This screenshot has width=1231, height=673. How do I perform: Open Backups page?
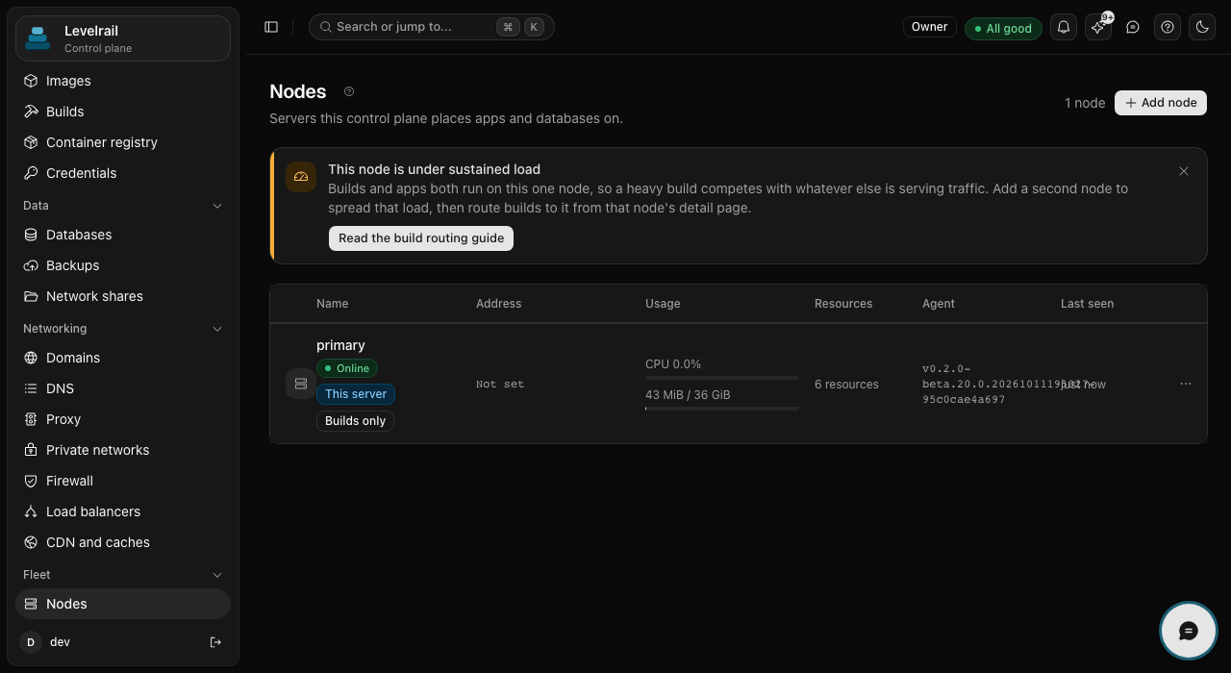point(123,265)
